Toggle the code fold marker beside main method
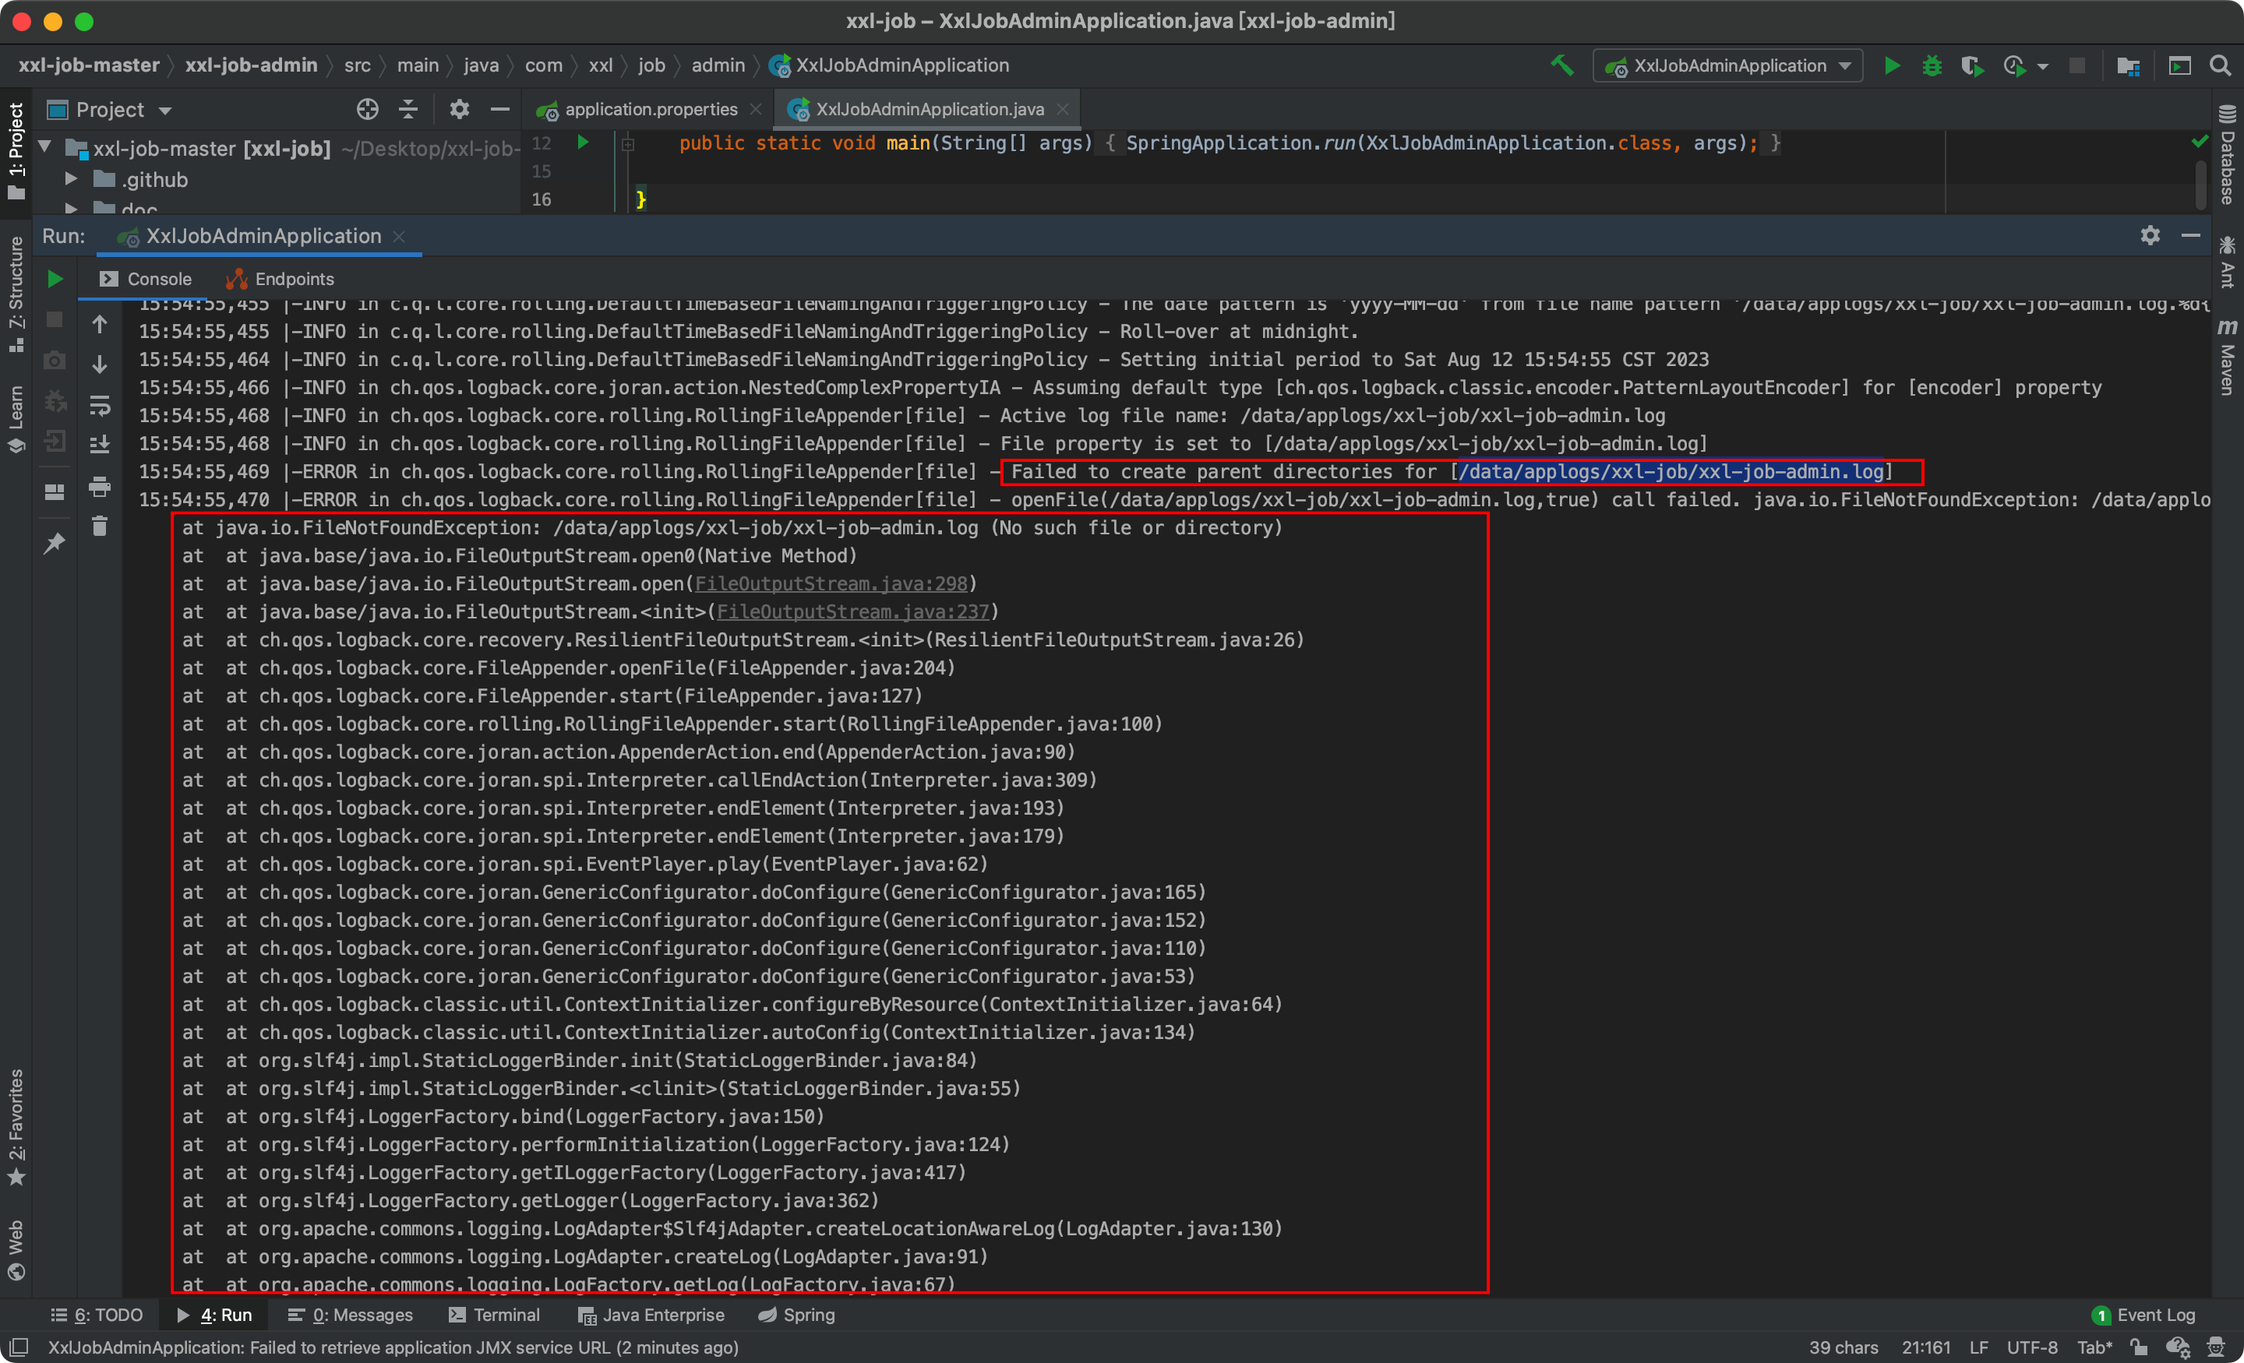 627,144
